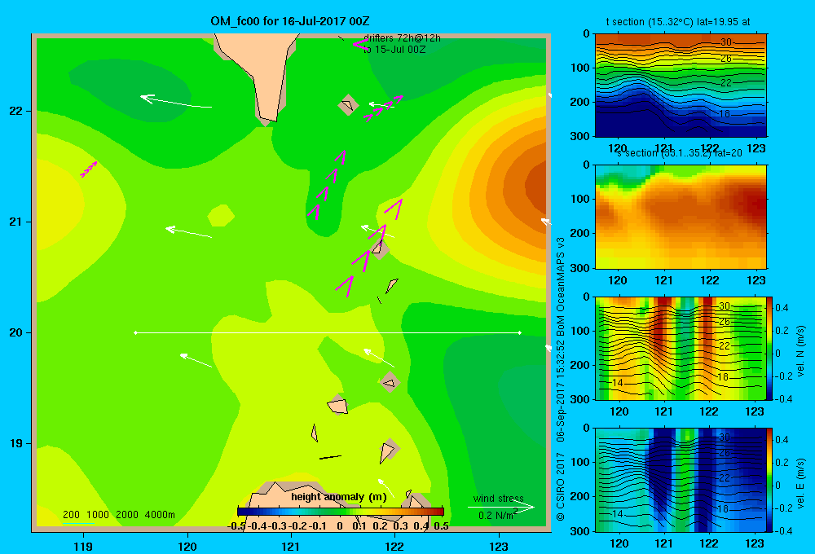Viewport: 815px width, 554px height.
Task: Click the "200" depth contour legend entry
Action: tap(71, 515)
